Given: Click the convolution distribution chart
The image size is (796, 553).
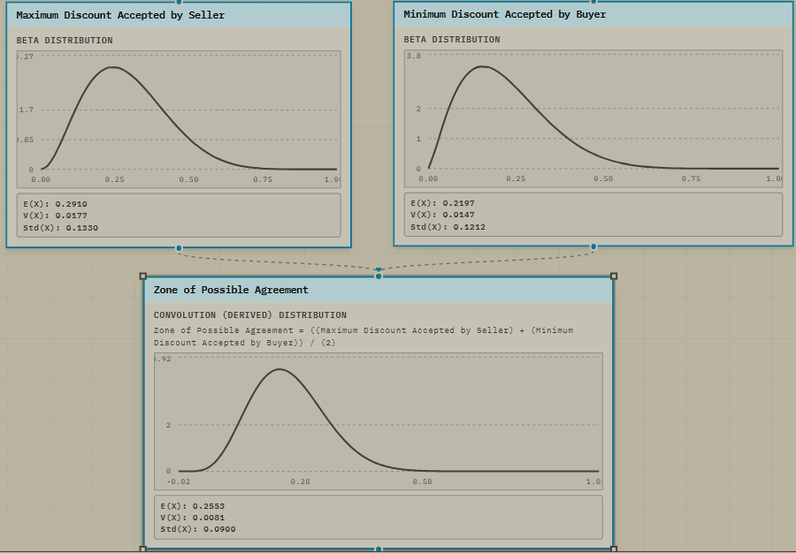Looking at the screenshot, I should click(379, 421).
